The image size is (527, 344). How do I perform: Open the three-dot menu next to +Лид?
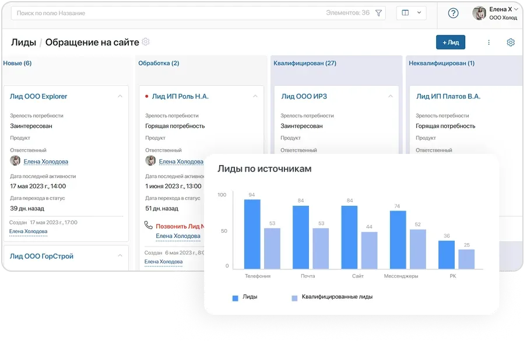pyautogui.click(x=489, y=42)
